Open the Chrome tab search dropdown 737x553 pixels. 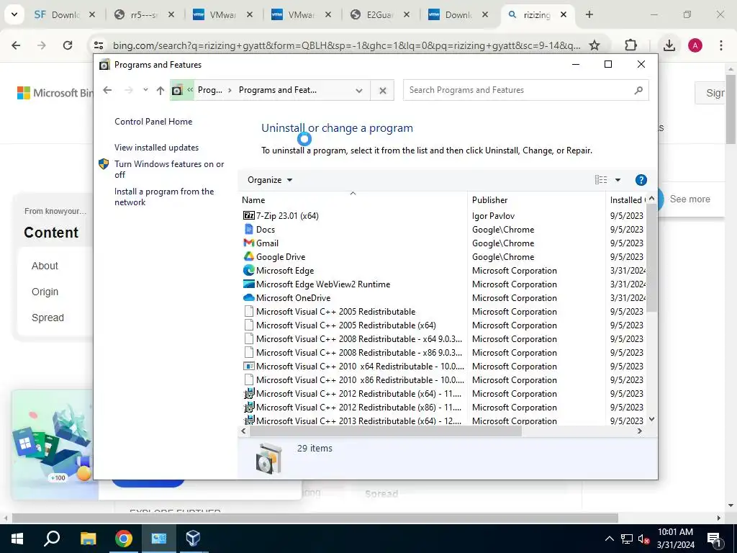point(14,14)
